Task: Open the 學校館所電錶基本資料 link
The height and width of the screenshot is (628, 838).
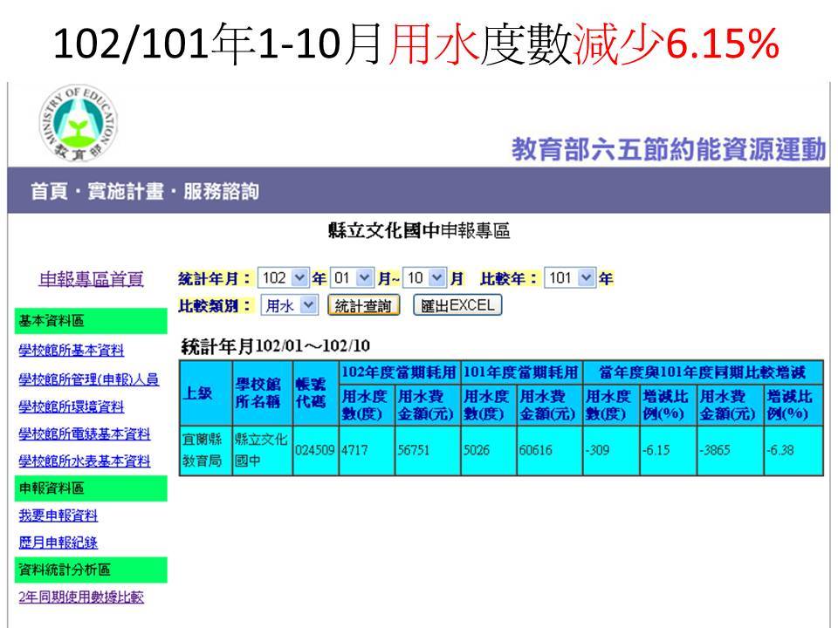Action: (x=84, y=433)
